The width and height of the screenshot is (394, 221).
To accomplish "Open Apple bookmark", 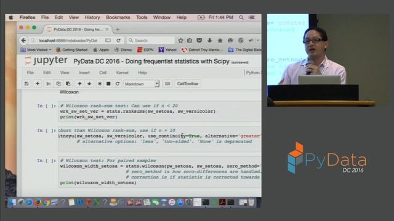I will pyautogui.click(x=101, y=50).
